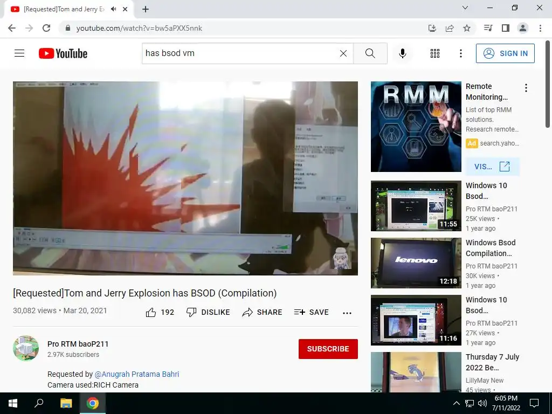The image size is (552, 414).
Task: Play the 11:16 Windows 10 Bsod thumbnail
Action: pos(416,320)
